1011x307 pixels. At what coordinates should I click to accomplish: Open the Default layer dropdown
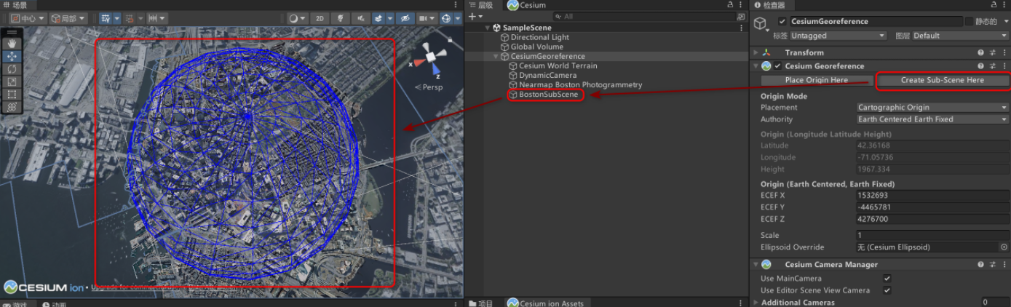(x=960, y=36)
